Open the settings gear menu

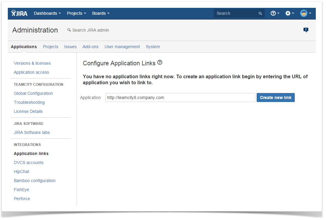289,13
